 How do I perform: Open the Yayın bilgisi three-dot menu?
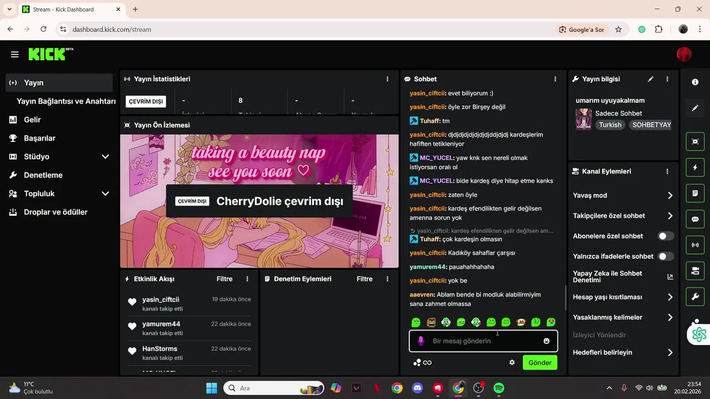[x=667, y=79]
